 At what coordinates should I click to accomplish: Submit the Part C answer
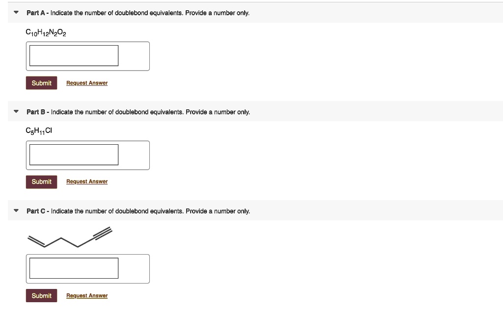pyautogui.click(x=41, y=295)
